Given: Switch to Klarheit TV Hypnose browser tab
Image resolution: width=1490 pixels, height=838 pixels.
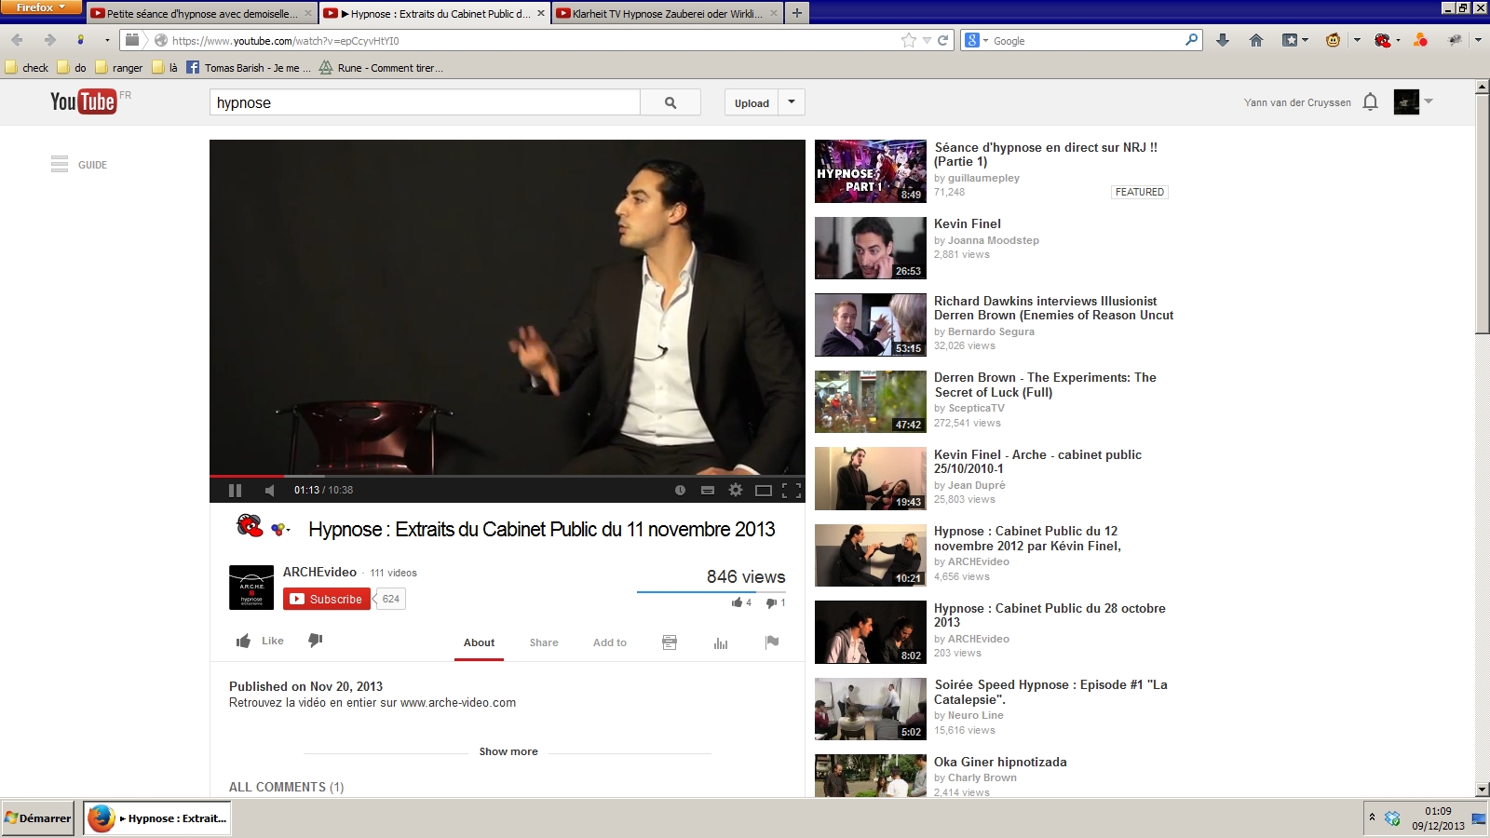Looking at the screenshot, I should coord(667,14).
